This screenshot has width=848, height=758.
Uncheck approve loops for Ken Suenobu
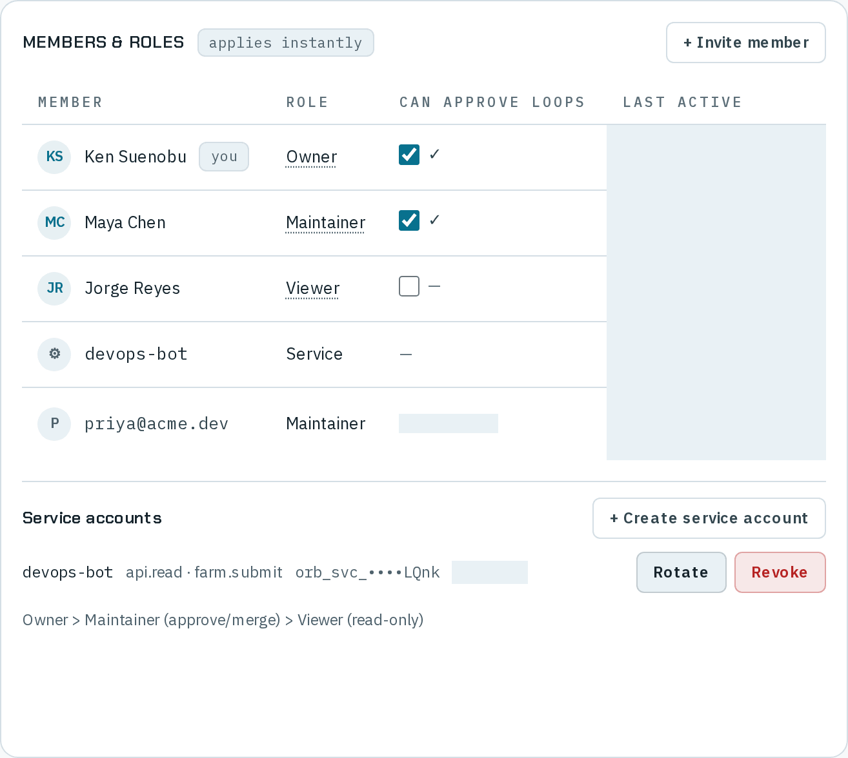(409, 155)
